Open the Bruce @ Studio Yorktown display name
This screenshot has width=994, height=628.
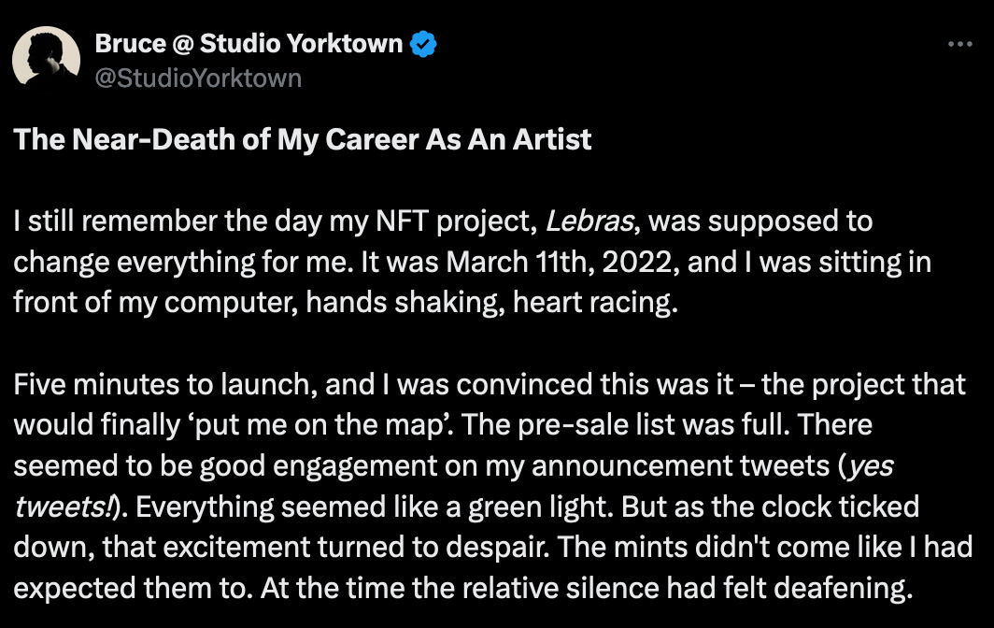click(248, 44)
